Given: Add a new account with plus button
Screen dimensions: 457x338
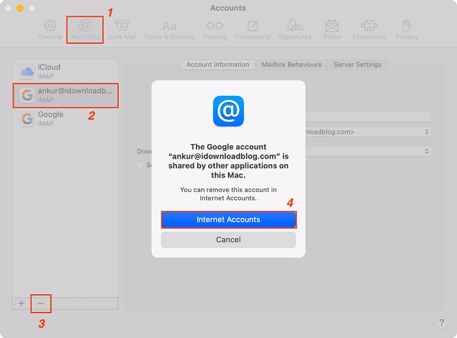Looking at the screenshot, I should [x=22, y=303].
